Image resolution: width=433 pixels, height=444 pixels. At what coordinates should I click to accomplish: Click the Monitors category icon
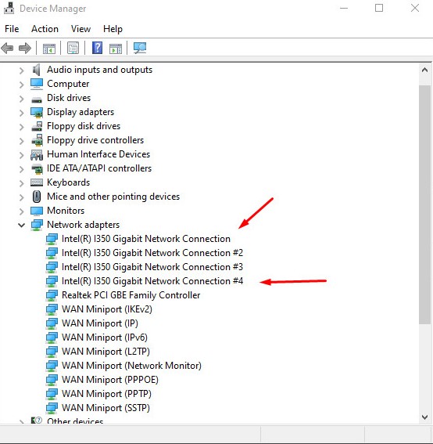coord(37,211)
